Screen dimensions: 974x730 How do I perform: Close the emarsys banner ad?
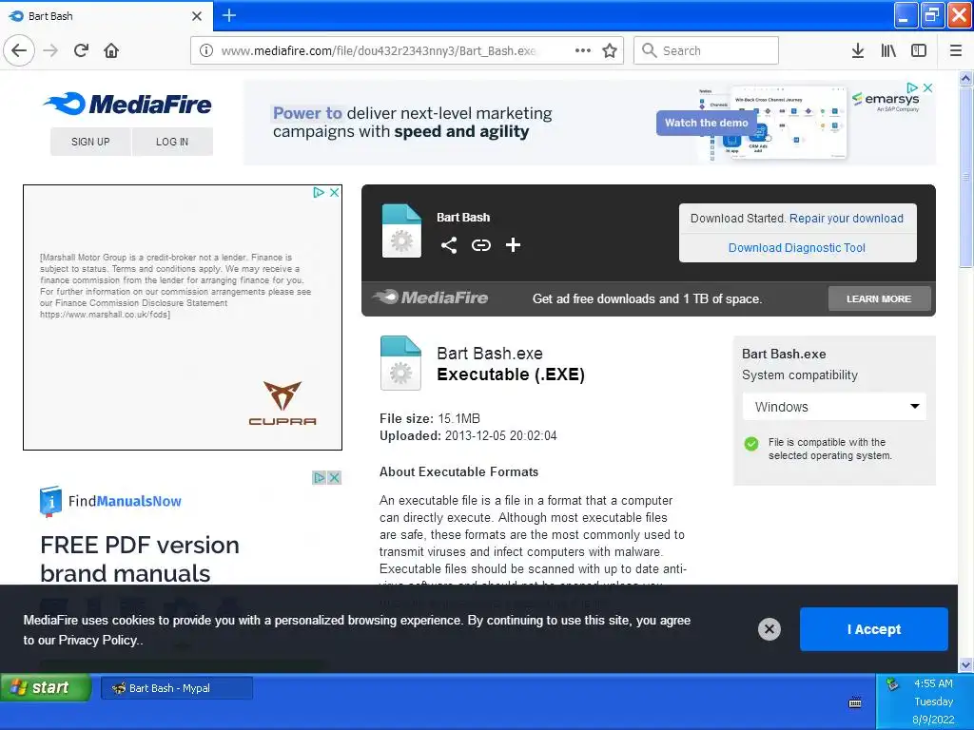(927, 88)
